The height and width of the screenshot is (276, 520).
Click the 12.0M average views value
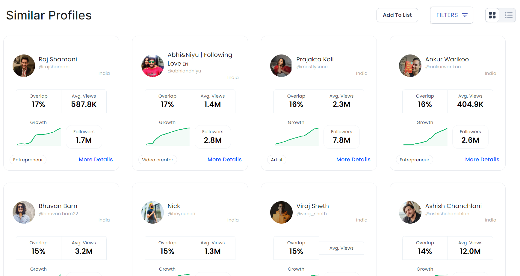tap(470, 251)
